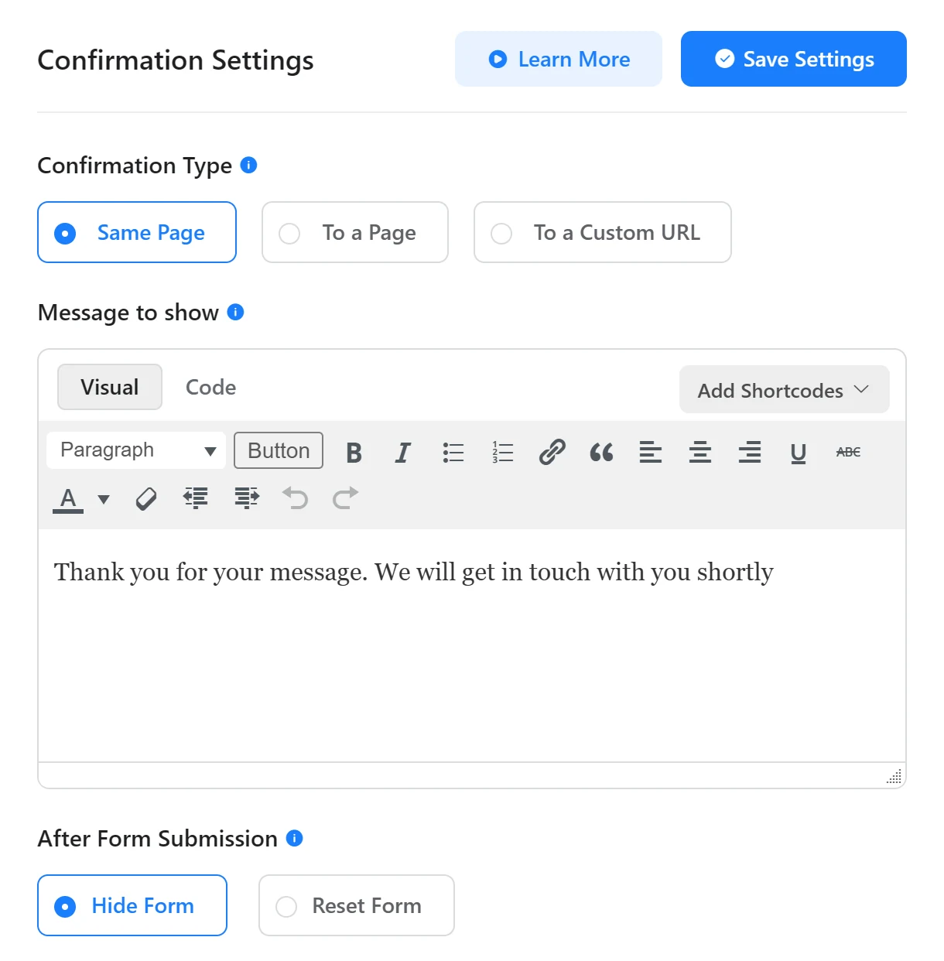
Task: Click the Save Settings button
Action: pyautogui.click(x=794, y=59)
